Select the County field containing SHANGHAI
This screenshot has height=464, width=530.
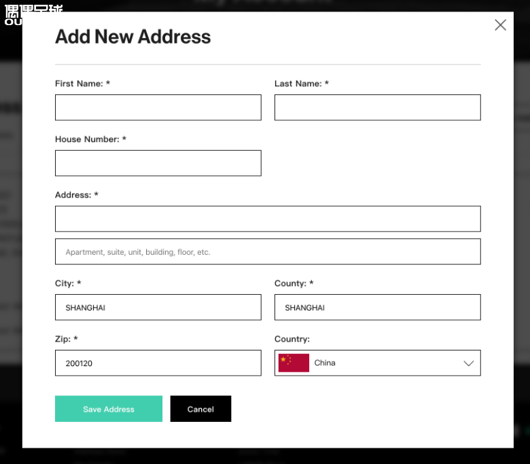[377, 307]
